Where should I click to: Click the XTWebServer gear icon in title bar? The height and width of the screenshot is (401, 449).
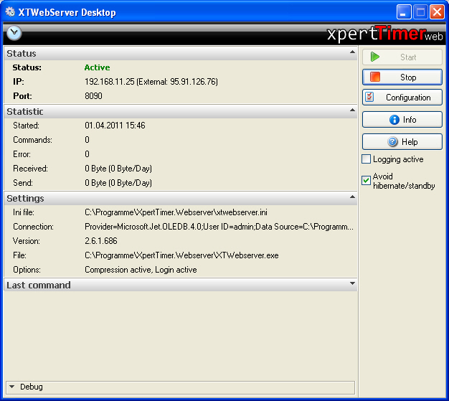10,11
